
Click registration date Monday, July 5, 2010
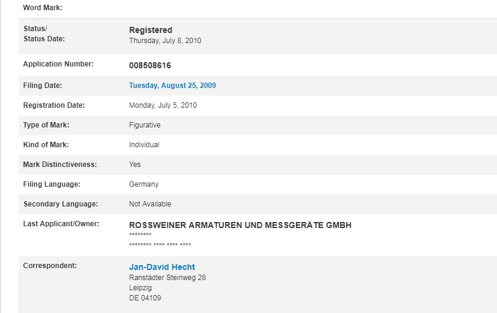[163, 105]
